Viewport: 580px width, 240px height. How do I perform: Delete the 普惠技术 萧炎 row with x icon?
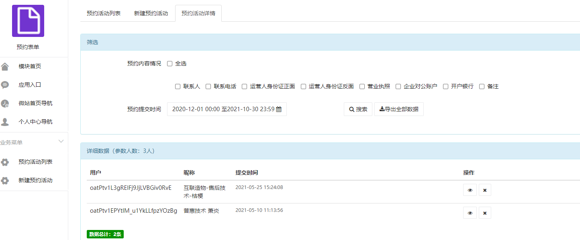[x=485, y=213]
